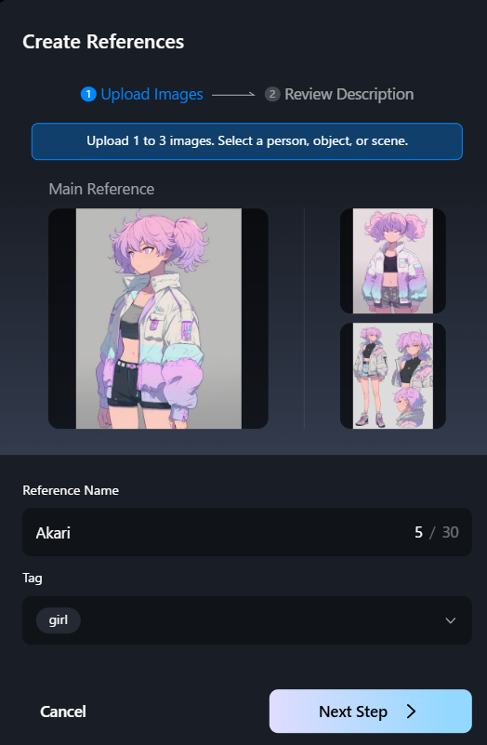Click the Create References title

[x=103, y=42]
